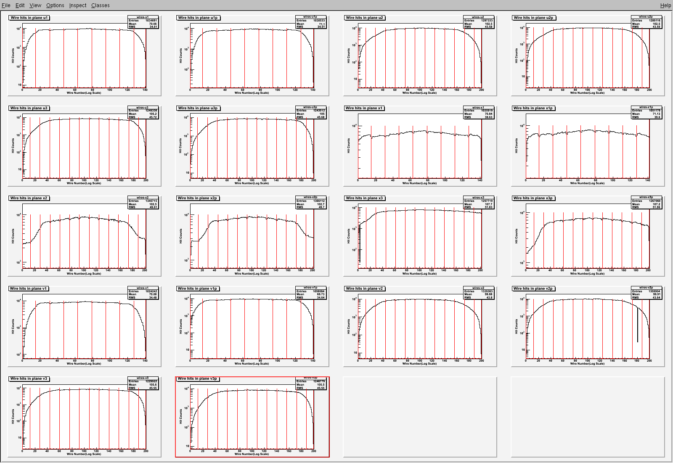Click title 'Wire hits in plane v3p'

point(197,379)
